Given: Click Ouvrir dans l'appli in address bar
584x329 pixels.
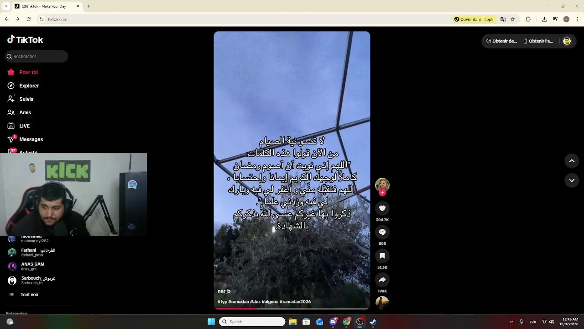Looking at the screenshot, I should (x=474, y=19).
